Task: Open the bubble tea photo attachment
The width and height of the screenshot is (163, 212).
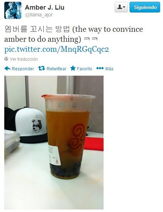Action: click(x=54, y=142)
